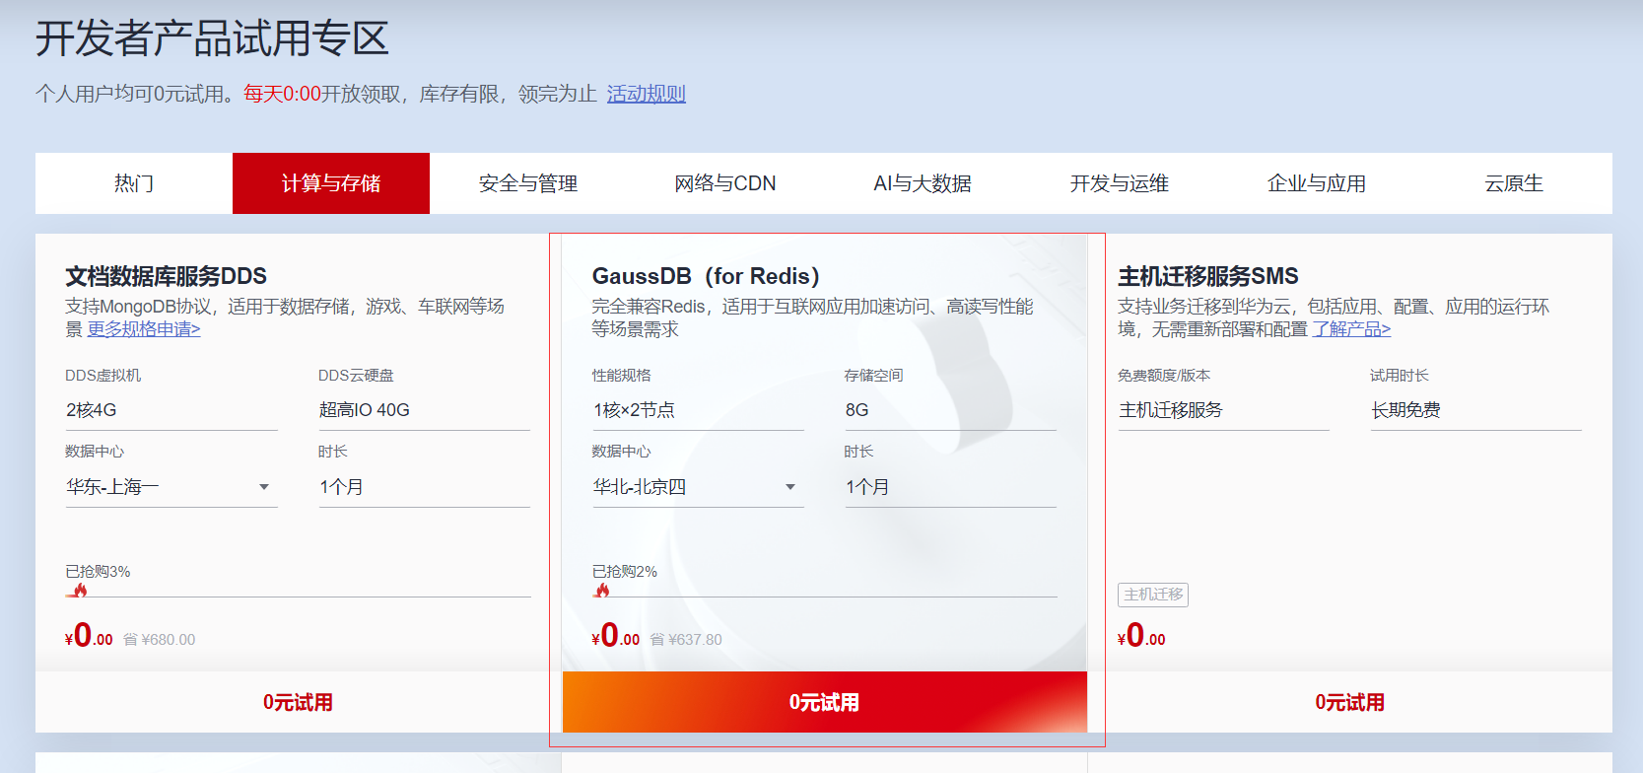Click the 主机迁移服务SMS title
This screenshot has width=1643, height=773.
click(x=1208, y=276)
